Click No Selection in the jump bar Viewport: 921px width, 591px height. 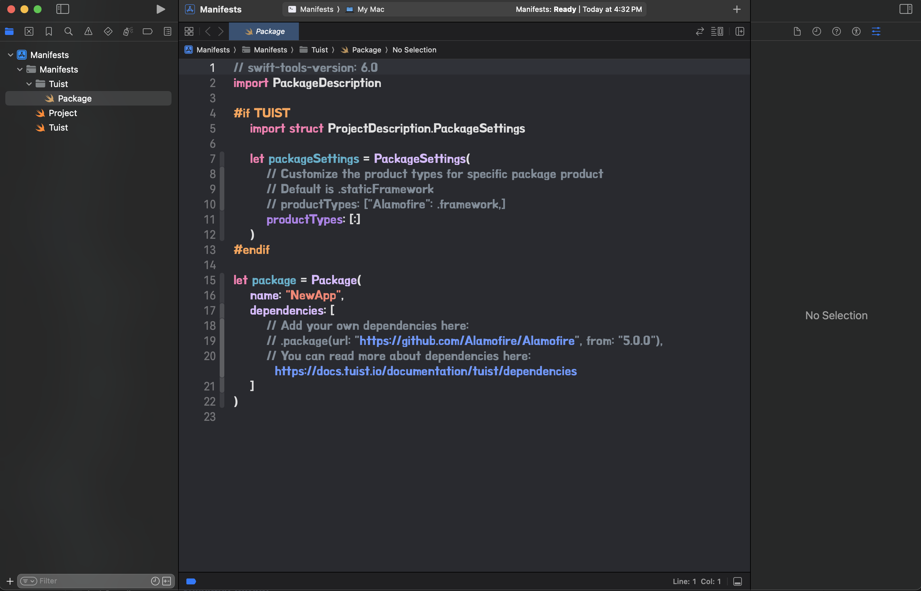pos(414,50)
